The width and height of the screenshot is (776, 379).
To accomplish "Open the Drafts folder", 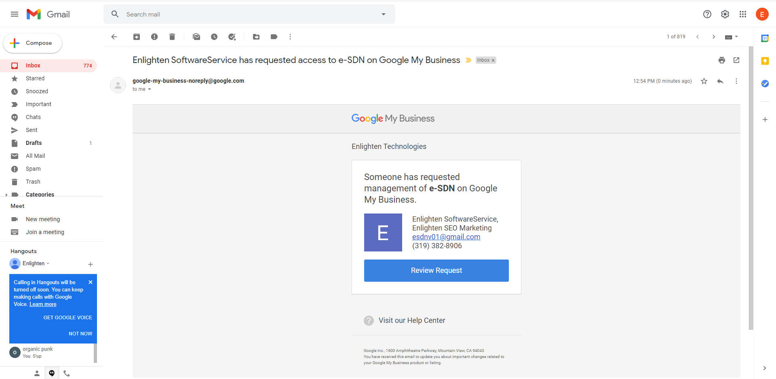I will (48, 143).
